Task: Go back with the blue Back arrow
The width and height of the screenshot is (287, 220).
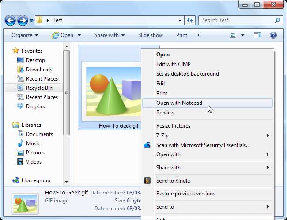Action: click(10, 20)
